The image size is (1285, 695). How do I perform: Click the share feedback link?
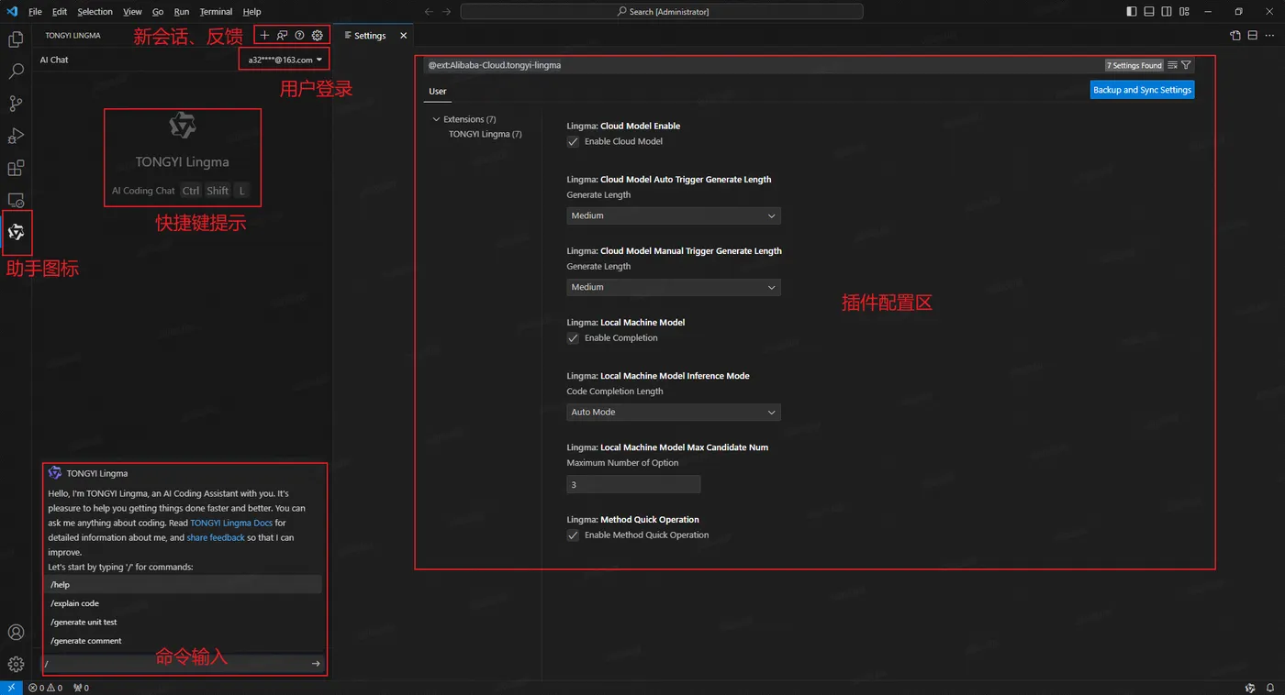(x=216, y=537)
